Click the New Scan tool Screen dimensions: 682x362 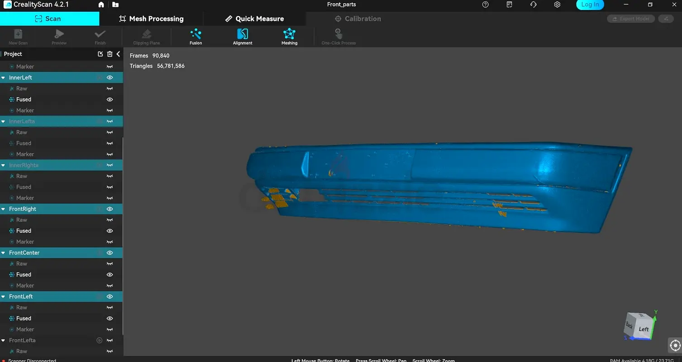[18, 37]
